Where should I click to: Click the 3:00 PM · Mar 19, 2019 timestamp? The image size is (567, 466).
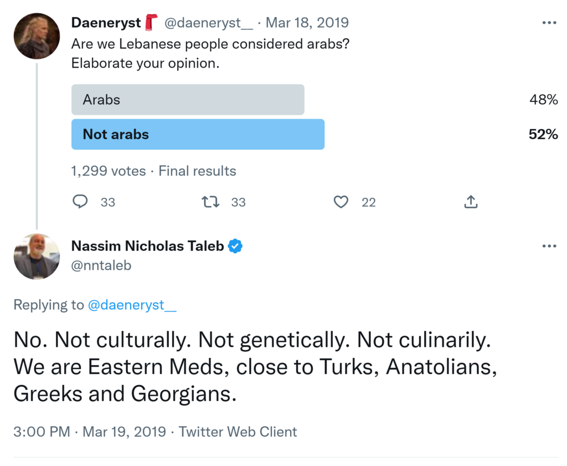tap(90, 432)
